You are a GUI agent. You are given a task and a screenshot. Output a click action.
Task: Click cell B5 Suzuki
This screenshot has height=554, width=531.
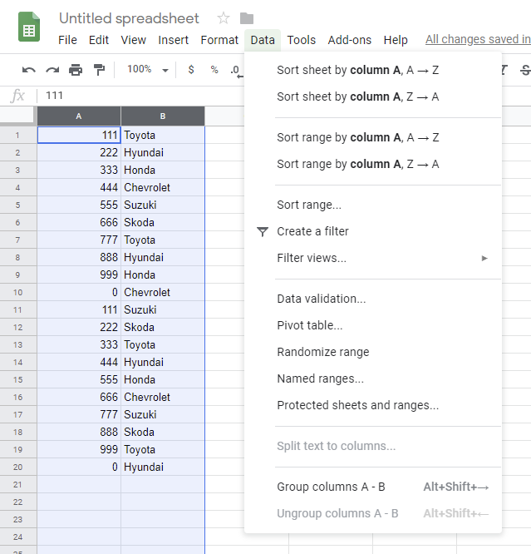163,205
